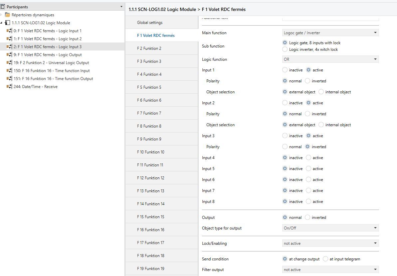Switch to the F 2 Funktion 2 tab

(149, 48)
